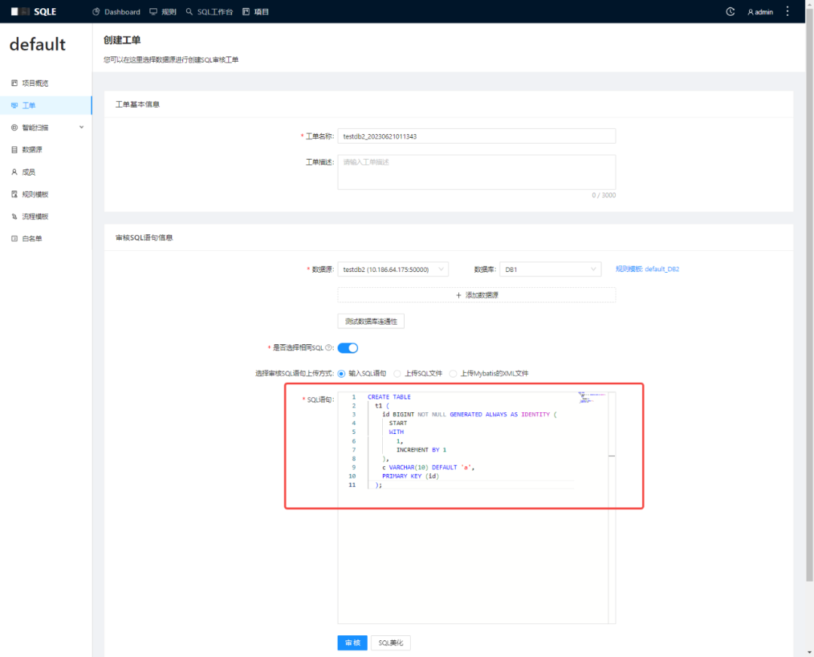Click line number 11 in editor gutter

(x=352, y=484)
